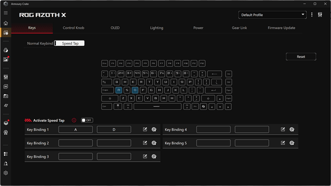Expand the Default Profile dropdown

pos(273,15)
